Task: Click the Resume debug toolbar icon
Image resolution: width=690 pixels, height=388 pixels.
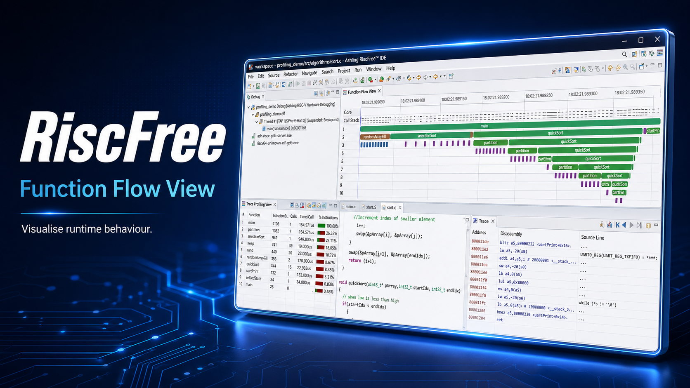Action: 297,84
